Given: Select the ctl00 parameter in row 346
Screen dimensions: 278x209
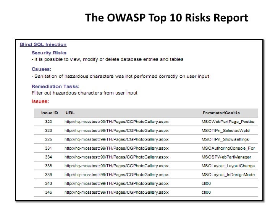Looking at the screenshot, I should pyautogui.click(x=206, y=192).
